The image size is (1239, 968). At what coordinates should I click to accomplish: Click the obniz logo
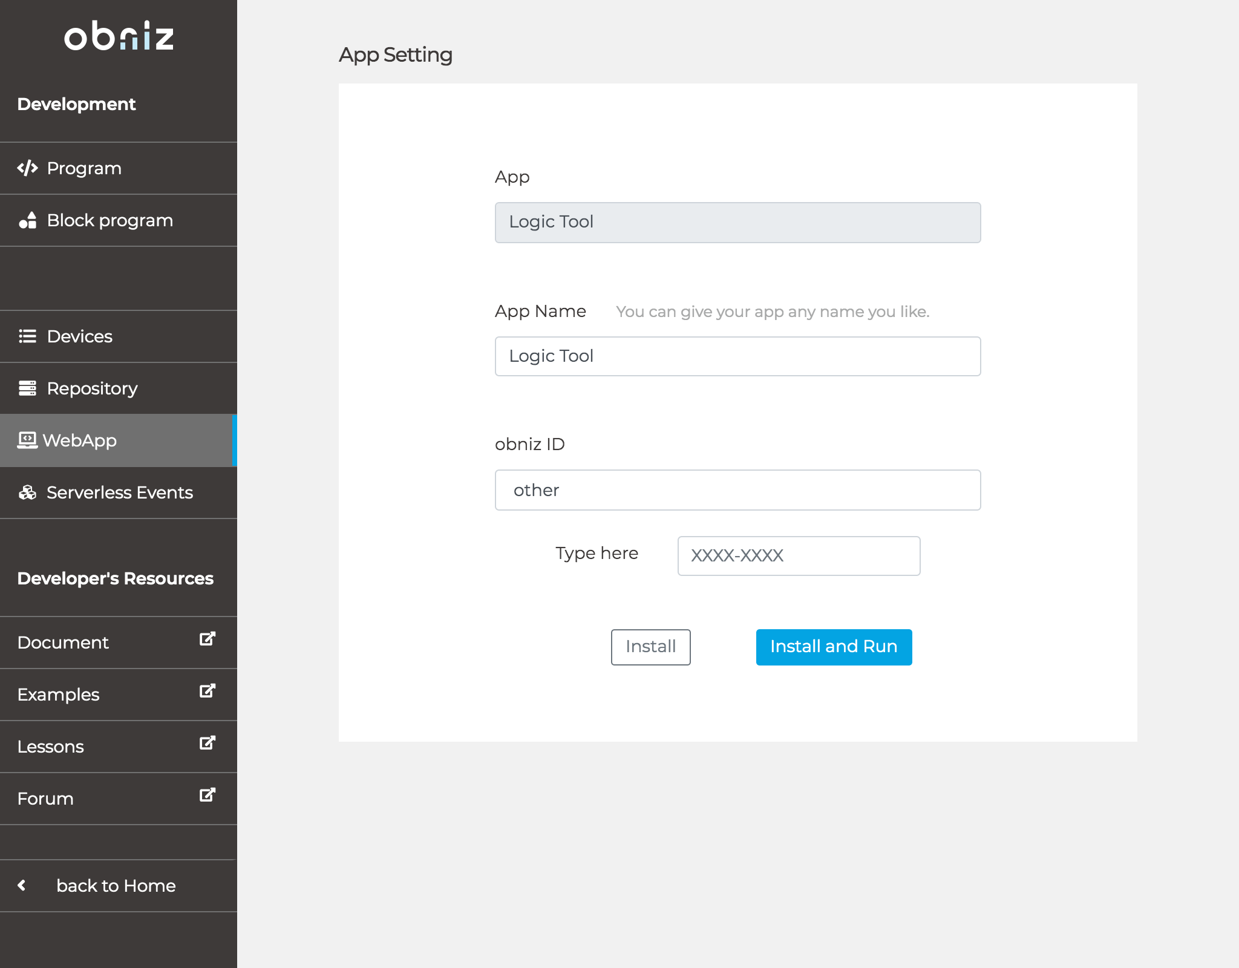click(x=119, y=36)
